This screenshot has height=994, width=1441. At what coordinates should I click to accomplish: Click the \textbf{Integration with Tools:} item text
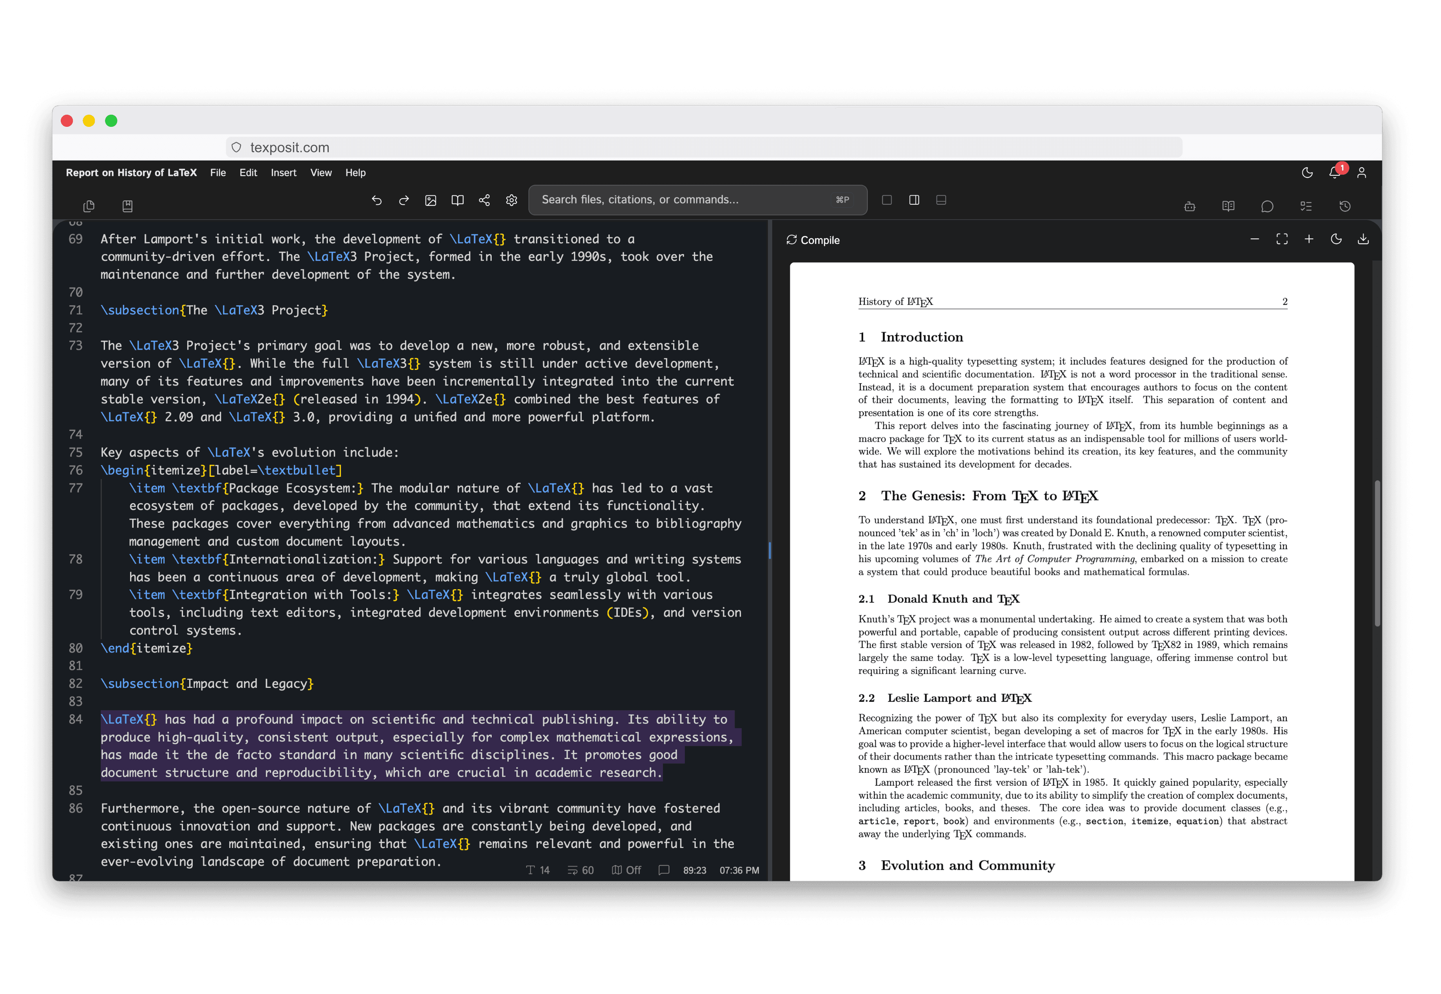pos(286,595)
